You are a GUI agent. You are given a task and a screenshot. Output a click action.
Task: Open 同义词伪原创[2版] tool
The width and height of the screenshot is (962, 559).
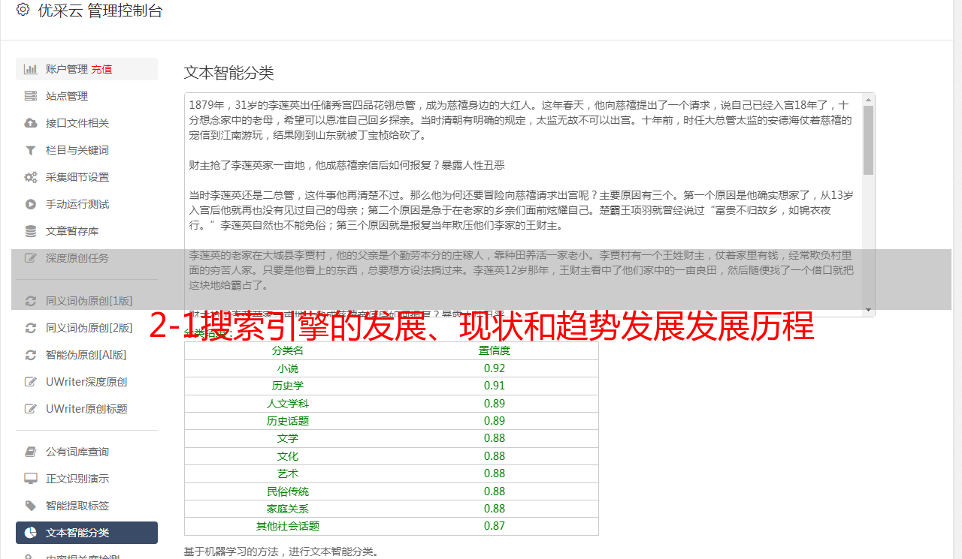pyautogui.click(x=86, y=328)
